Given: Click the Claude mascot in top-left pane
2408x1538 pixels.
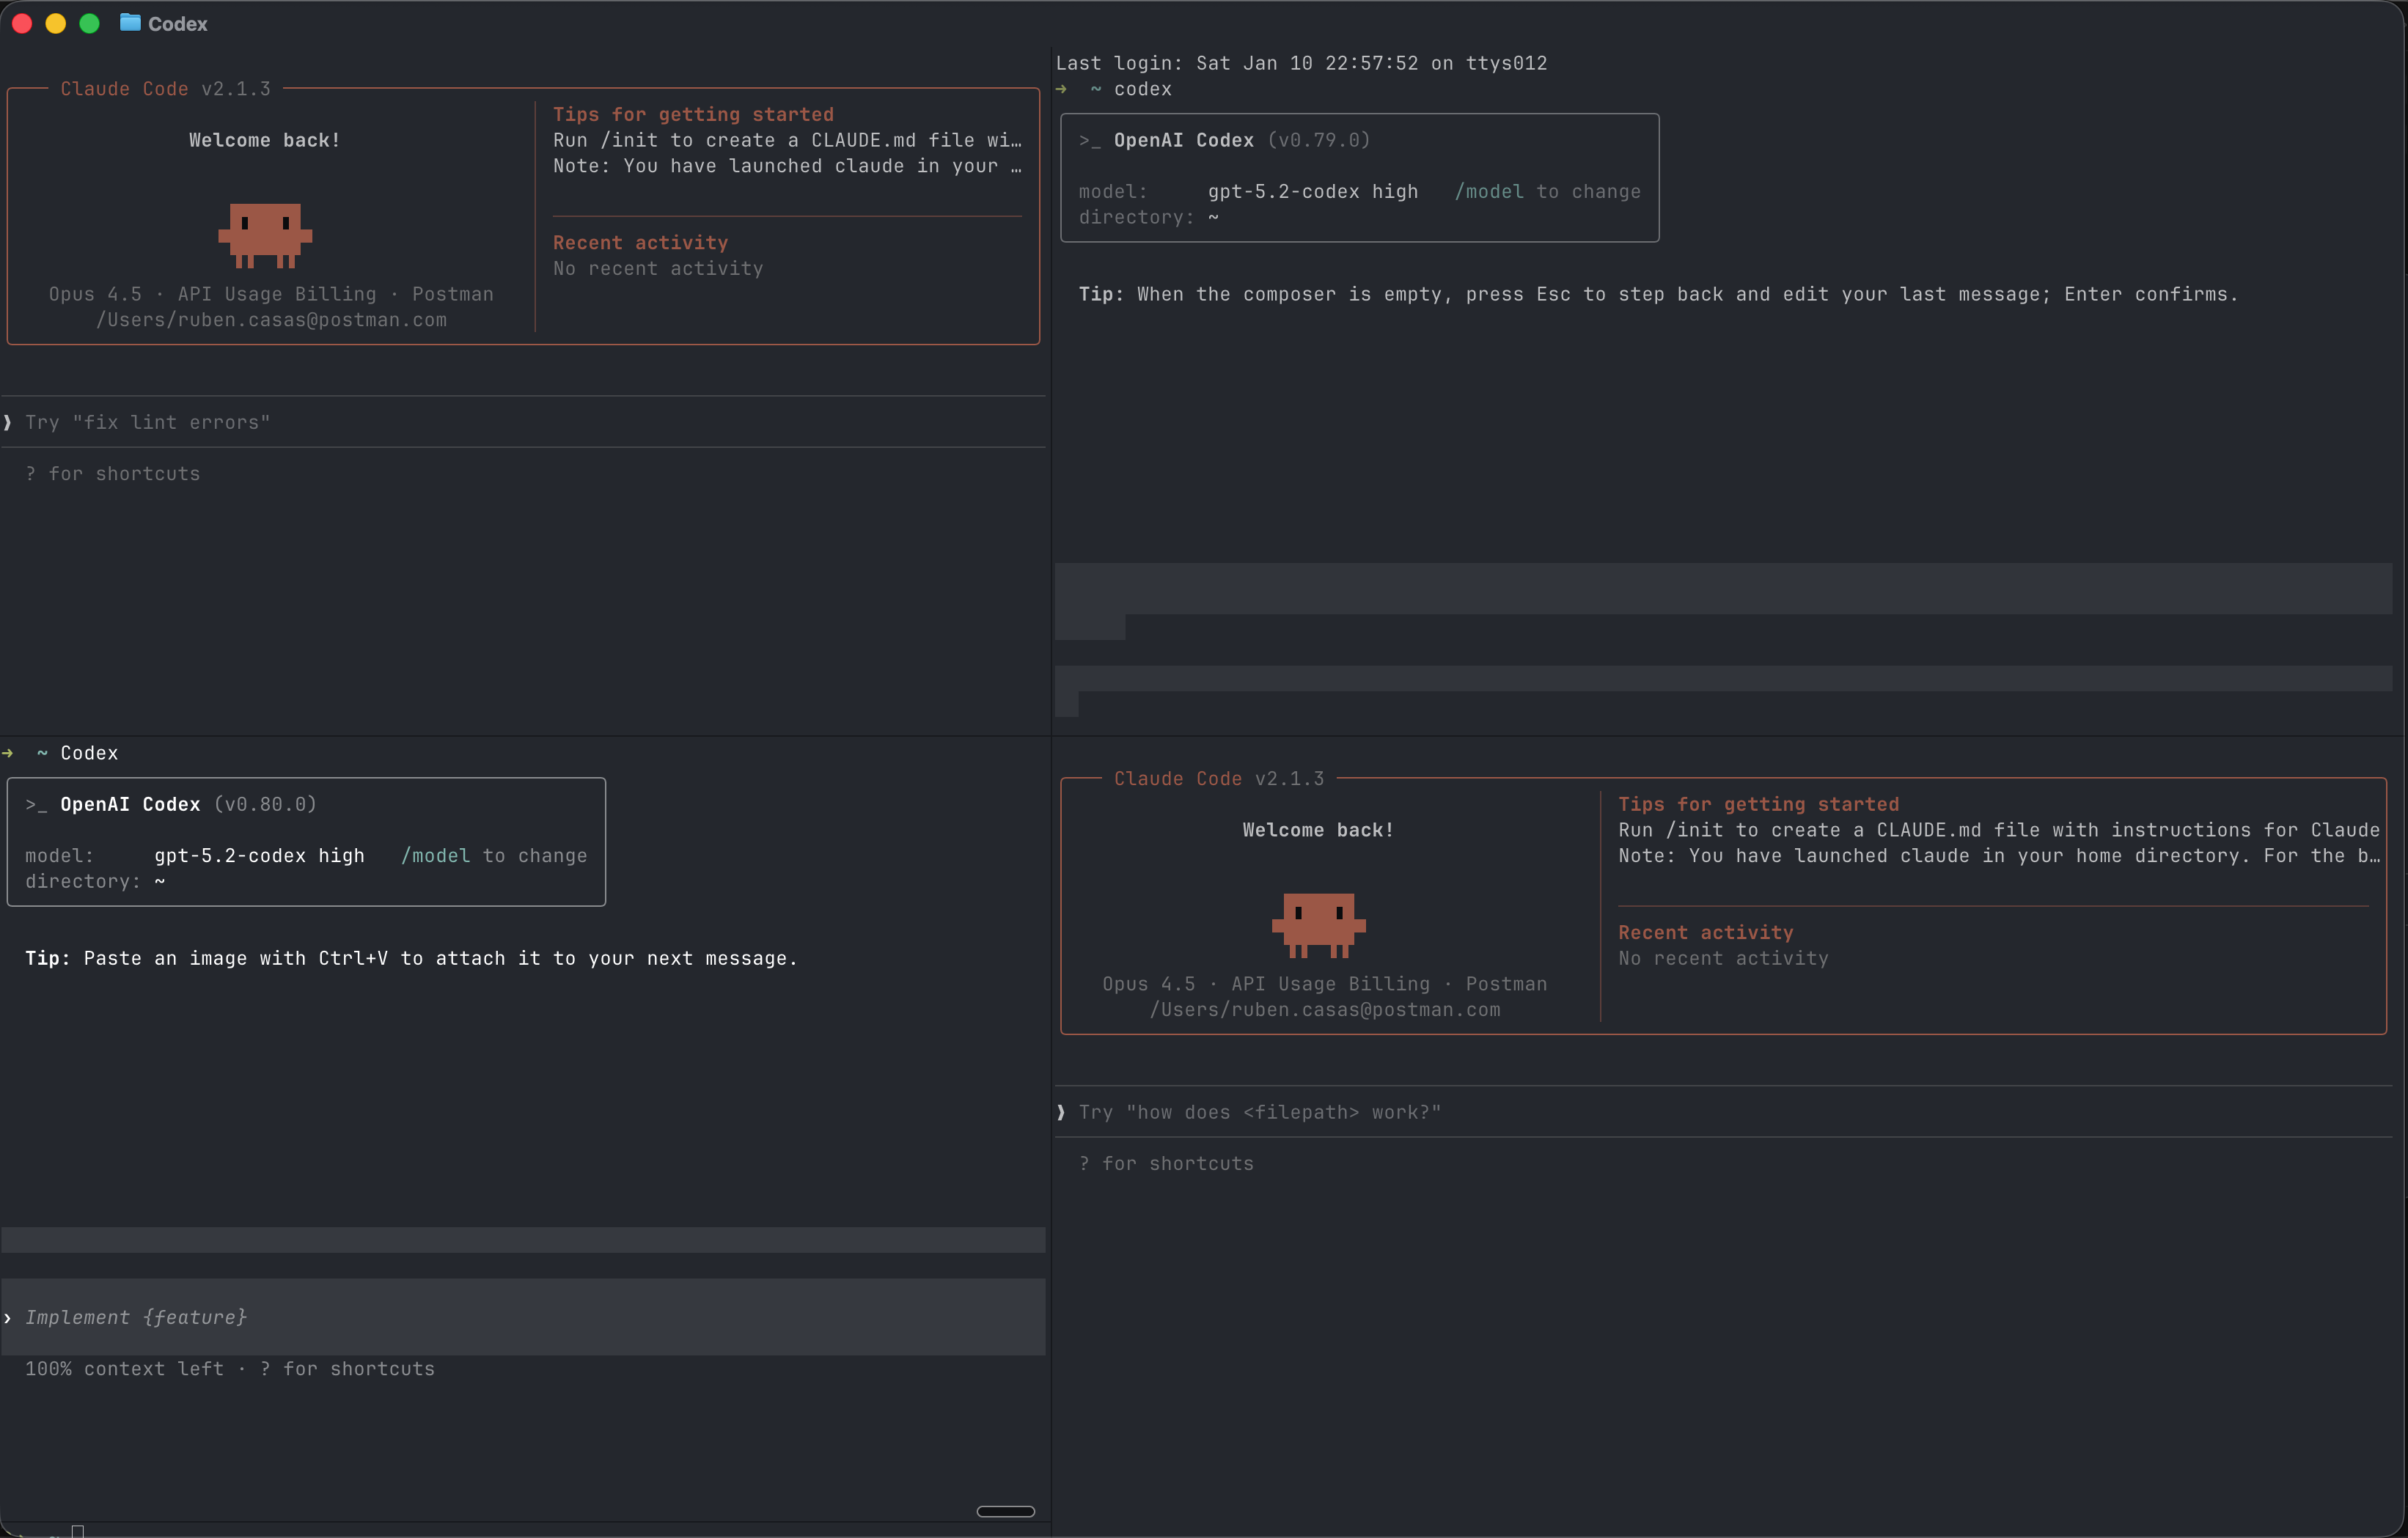Looking at the screenshot, I should (x=265, y=235).
